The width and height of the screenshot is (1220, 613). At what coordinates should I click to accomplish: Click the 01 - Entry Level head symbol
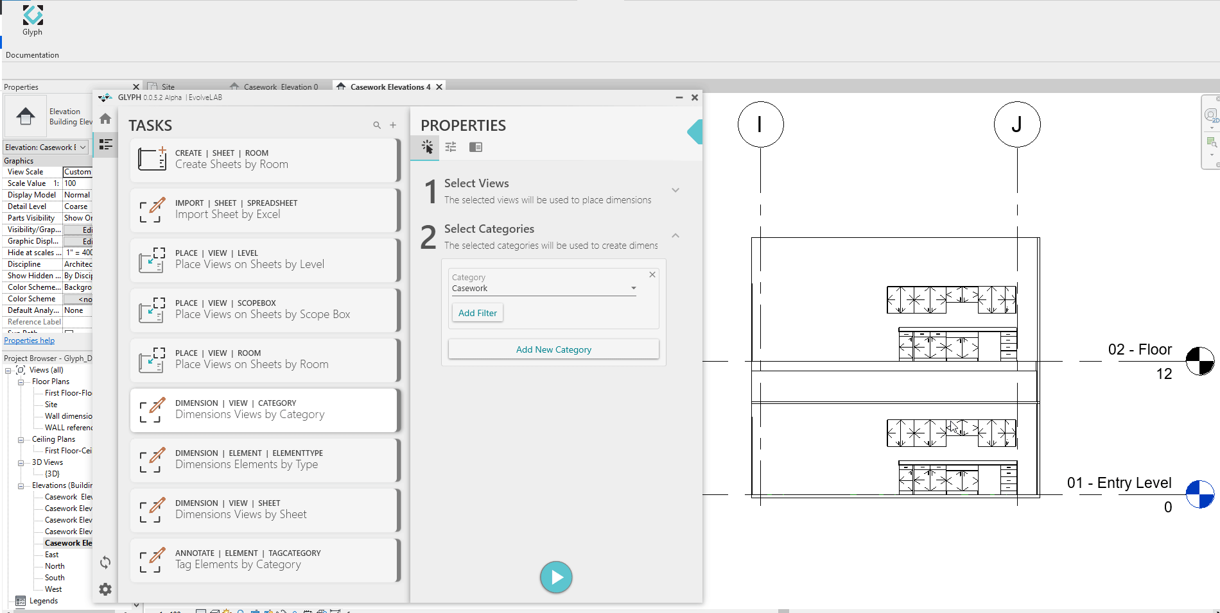coord(1199,494)
